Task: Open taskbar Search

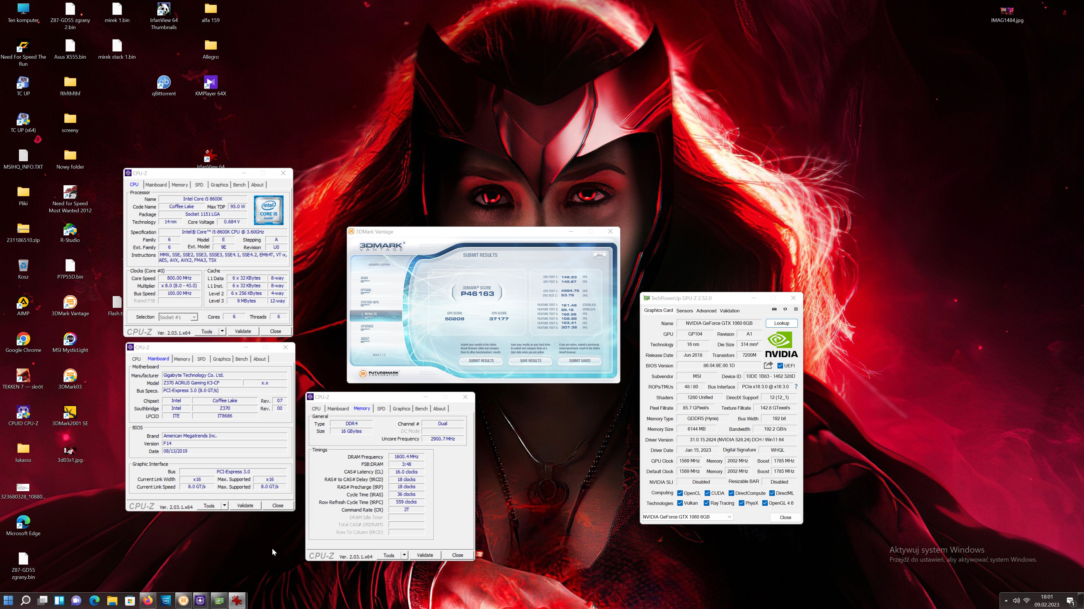Action: click(25, 601)
